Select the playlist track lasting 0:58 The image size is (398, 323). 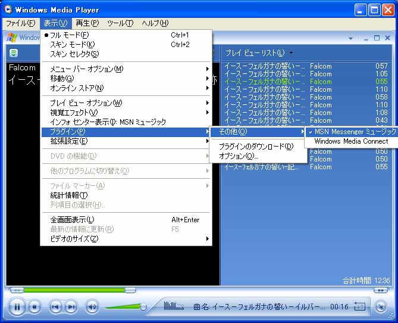click(x=306, y=97)
